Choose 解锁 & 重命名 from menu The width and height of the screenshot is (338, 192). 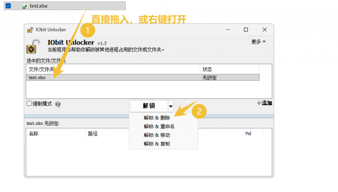point(159,126)
